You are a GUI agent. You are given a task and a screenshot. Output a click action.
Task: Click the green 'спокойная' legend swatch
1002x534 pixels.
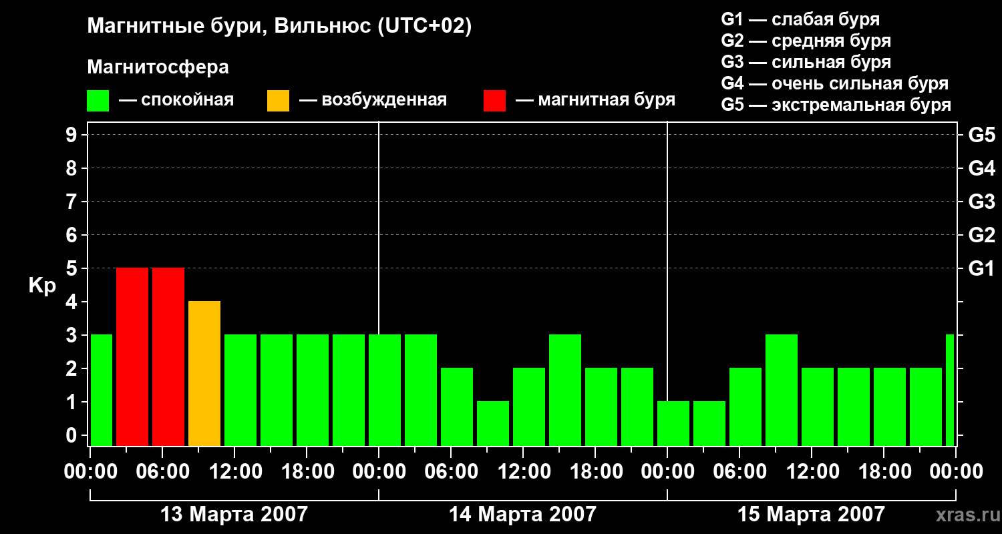[98, 100]
